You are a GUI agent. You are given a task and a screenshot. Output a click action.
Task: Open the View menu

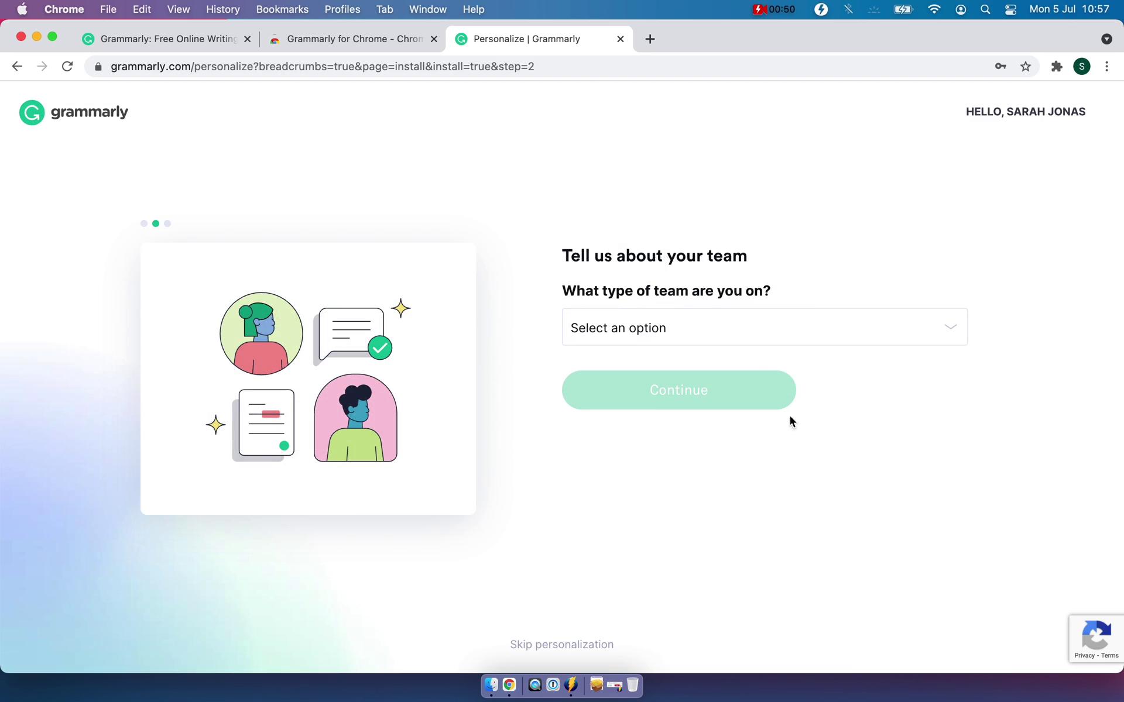179,9
